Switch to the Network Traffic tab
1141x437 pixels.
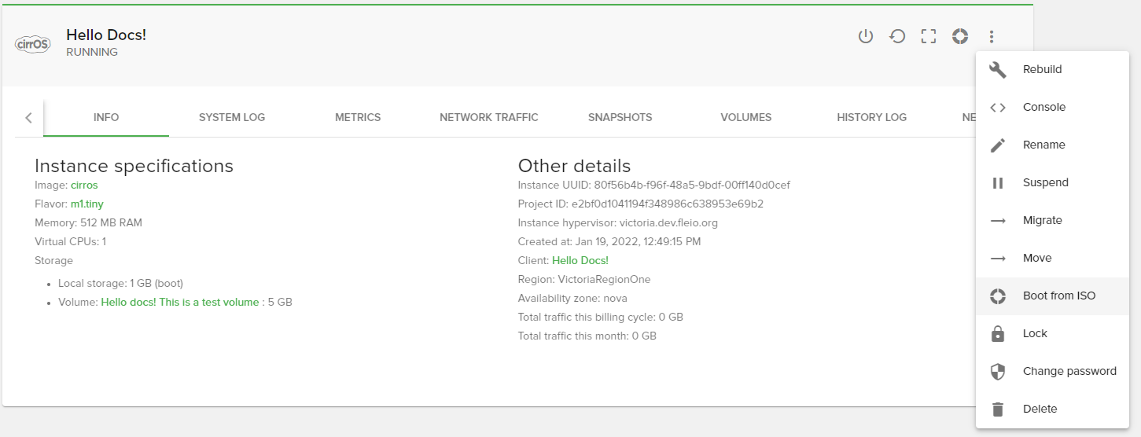488,117
